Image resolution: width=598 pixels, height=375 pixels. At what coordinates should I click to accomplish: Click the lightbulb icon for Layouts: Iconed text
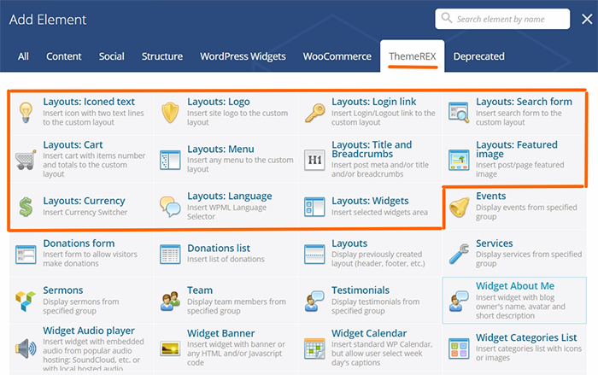(x=26, y=112)
